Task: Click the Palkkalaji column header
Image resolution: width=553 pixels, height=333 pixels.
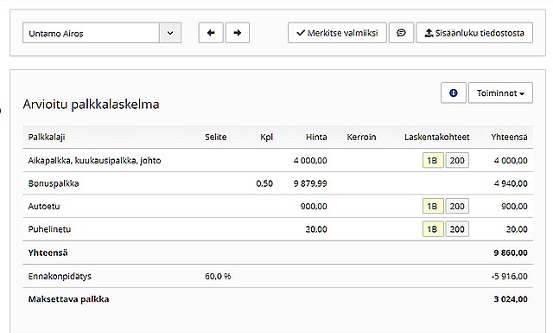Action: point(47,137)
